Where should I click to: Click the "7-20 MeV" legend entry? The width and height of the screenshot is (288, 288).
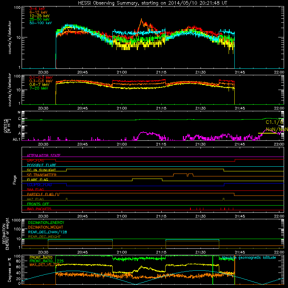(x=39, y=88)
